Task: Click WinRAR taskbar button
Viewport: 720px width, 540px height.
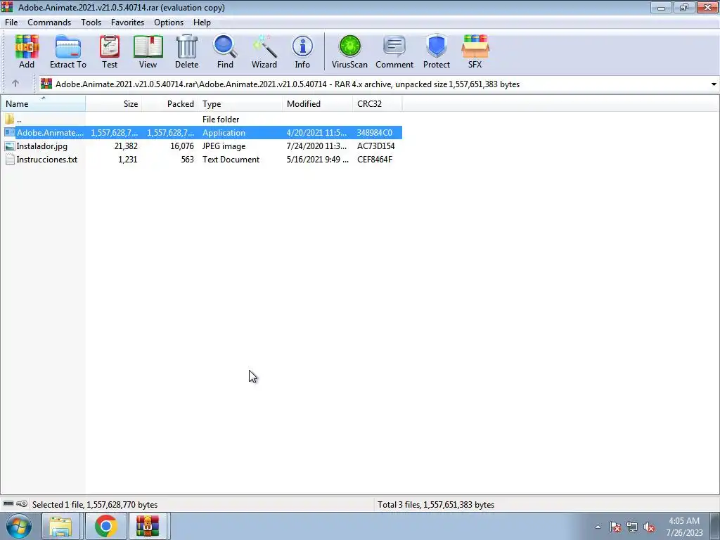Action: coord(148,526)
